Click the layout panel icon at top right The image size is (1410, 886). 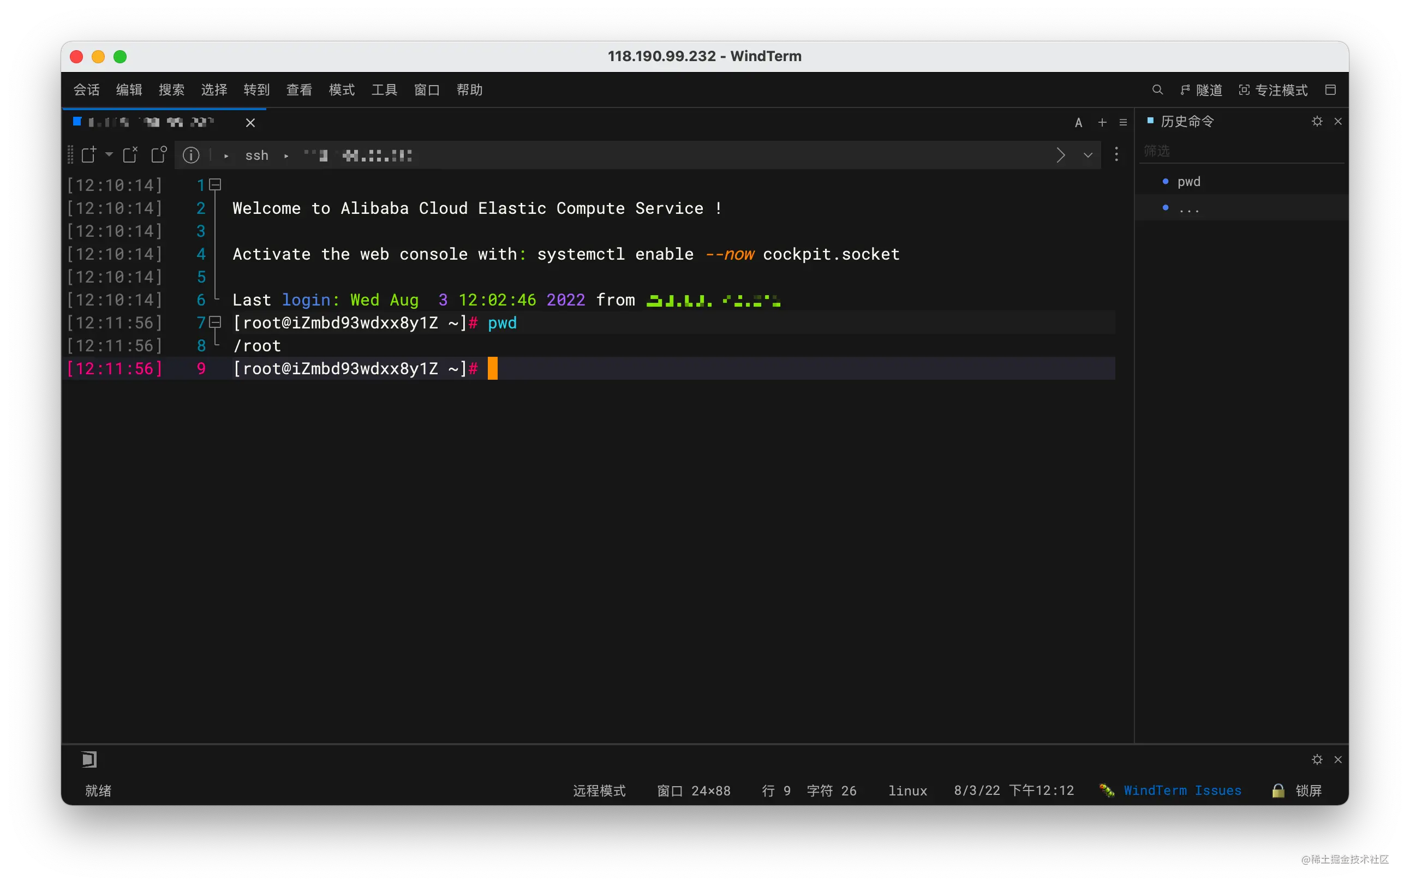(x=1330, y=89)
